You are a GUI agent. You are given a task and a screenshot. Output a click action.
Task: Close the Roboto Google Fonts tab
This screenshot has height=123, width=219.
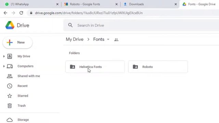[x=116, y=4]
